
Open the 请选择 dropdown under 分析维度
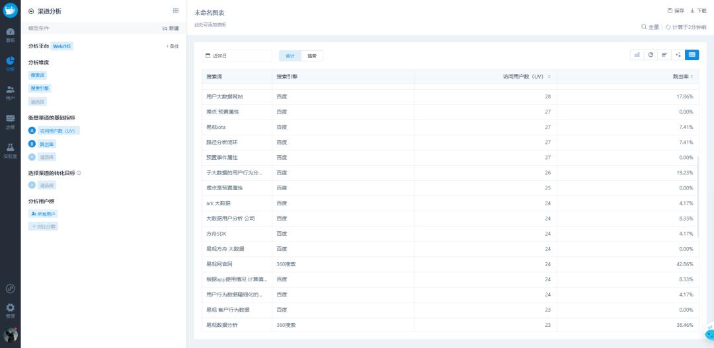coord(38,102)
